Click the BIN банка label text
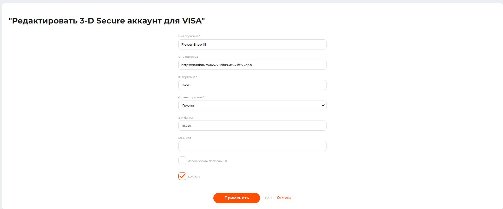This screenshot has width=503, height=209. (185, 118)
